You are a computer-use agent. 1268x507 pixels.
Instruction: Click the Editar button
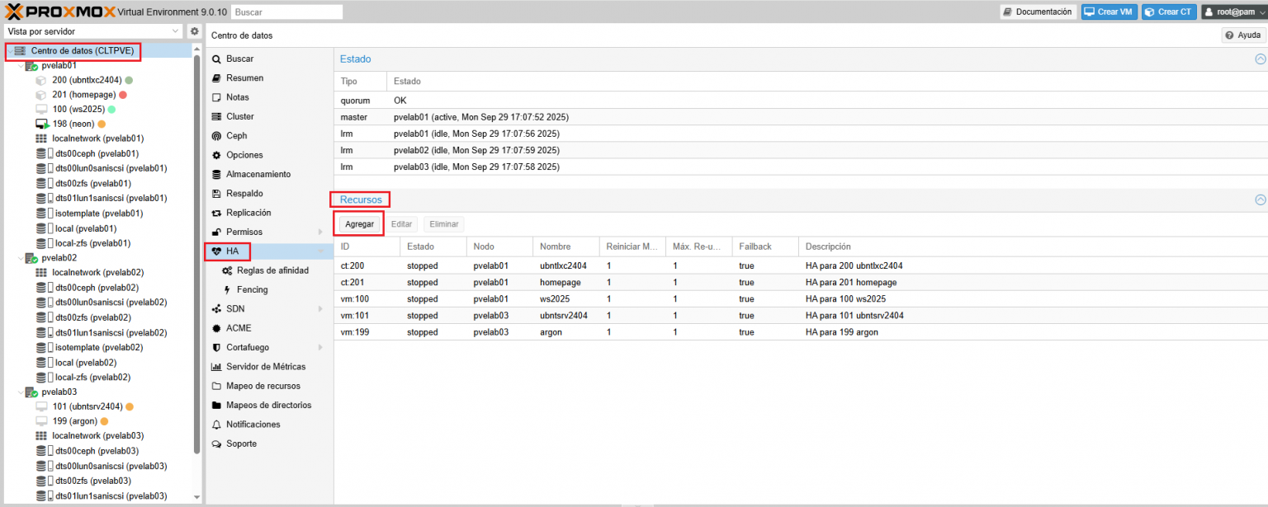pyautogui.click(x=401, y=224)
